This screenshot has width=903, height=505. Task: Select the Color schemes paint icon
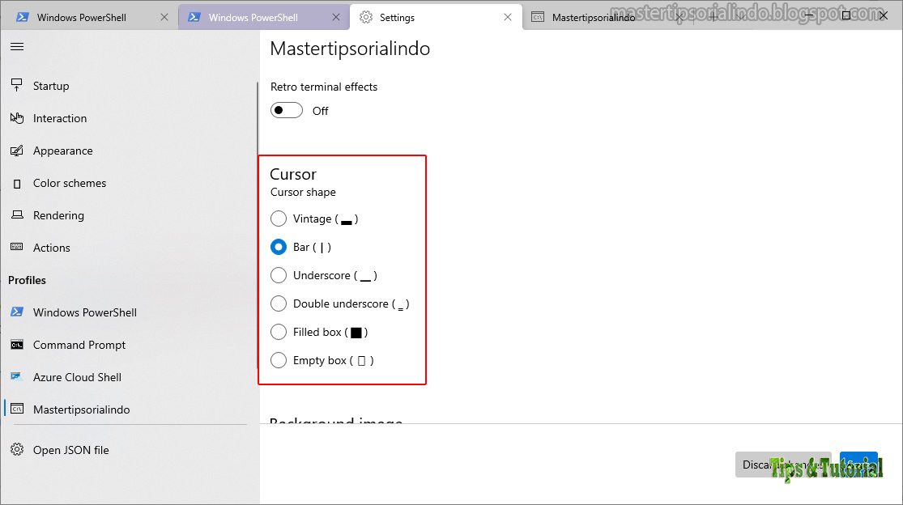17,183
